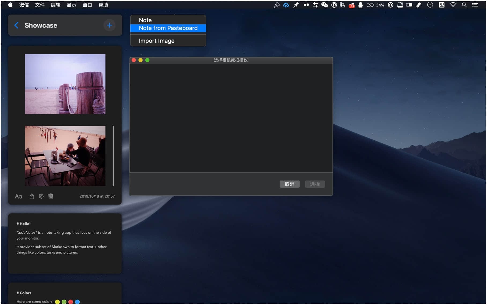Screen dimensions: 487x305
Task: Click WeChat icon in menu bar
Action: click(x=324, y=5)
